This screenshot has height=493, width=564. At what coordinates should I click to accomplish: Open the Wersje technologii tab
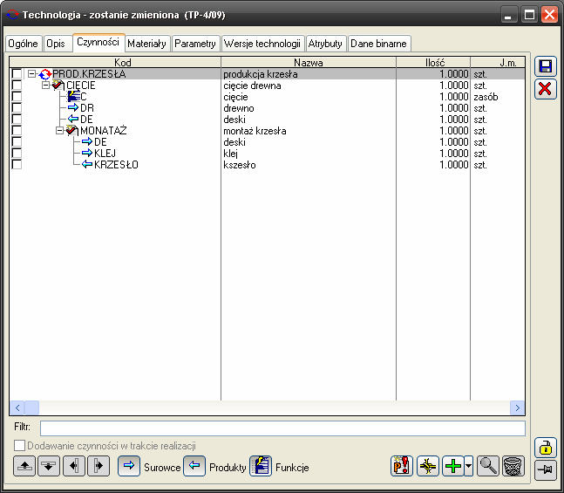coord(262,44)
